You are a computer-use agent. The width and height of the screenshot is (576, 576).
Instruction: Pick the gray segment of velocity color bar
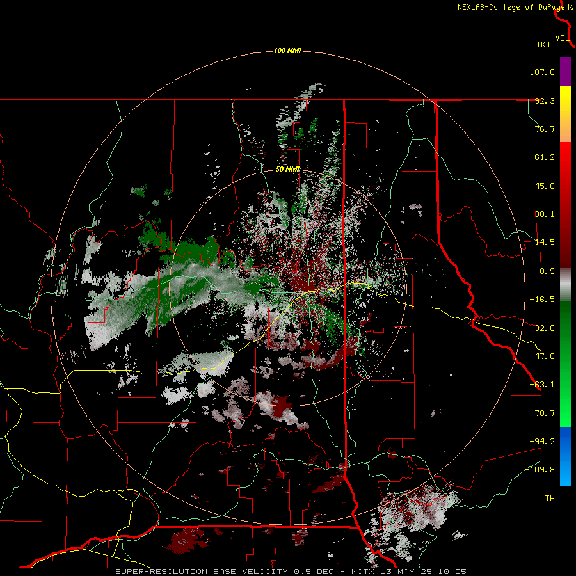565,285
